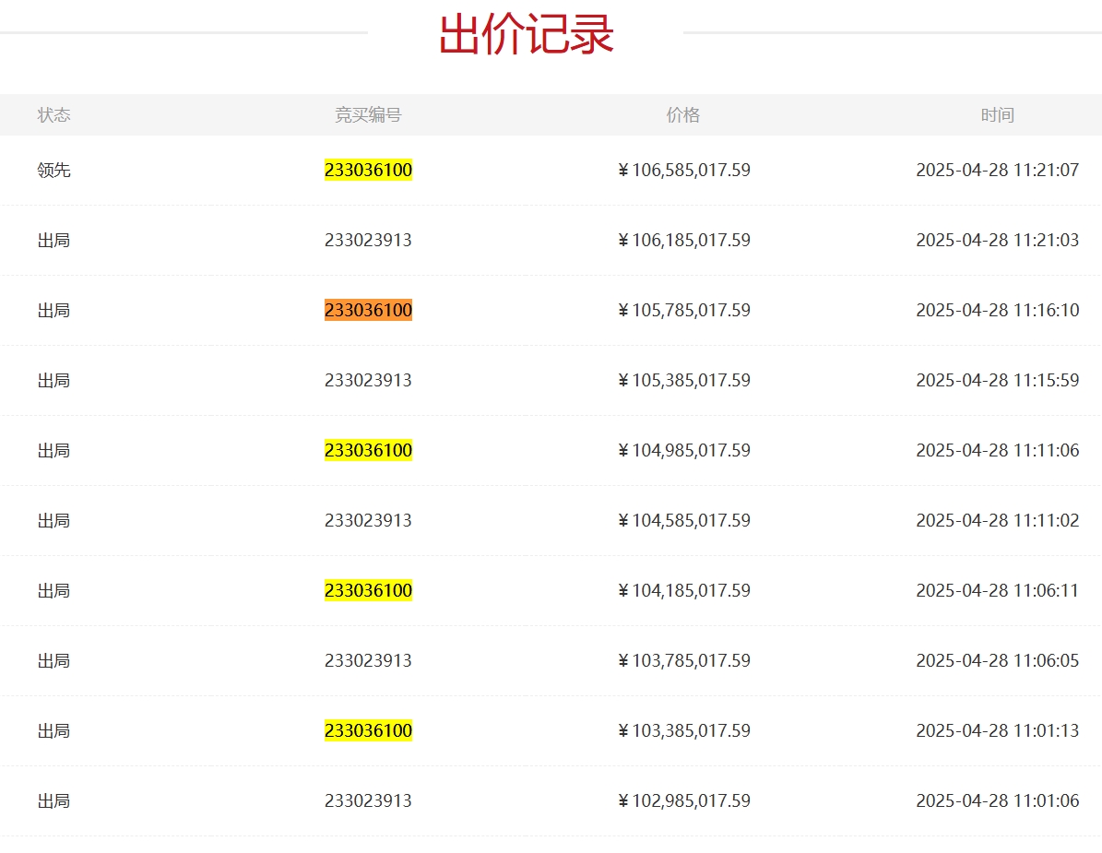
Task: Click the price ¥103,785,017.59
Action: (684, 660)
